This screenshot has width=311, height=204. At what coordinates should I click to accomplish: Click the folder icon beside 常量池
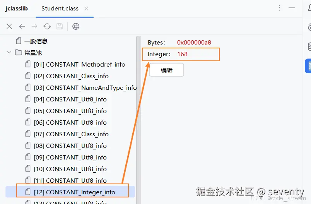(x=19, y=52)
